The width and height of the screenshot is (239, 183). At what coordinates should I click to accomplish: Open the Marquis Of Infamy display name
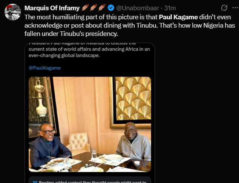51,8
